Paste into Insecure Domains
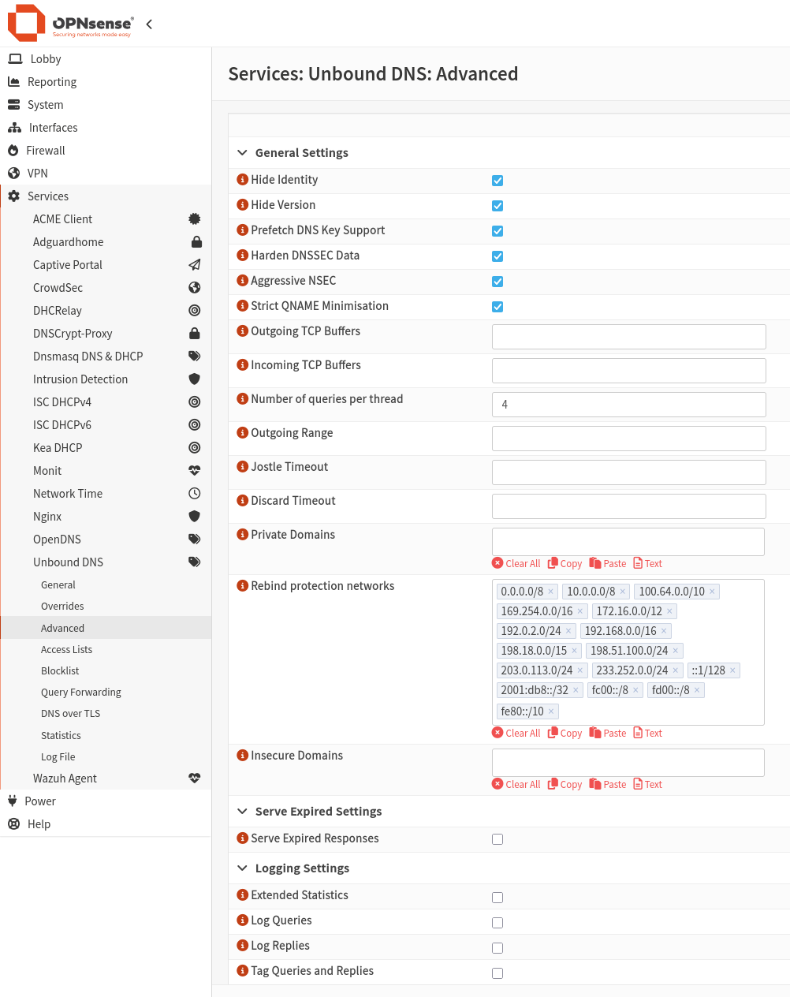This screenshot has height=997, width=790. [608, 785]
